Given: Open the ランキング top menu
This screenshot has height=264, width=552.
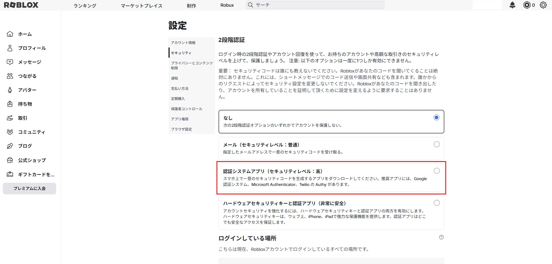Looking at the screenshot, I should coord(85,6).
